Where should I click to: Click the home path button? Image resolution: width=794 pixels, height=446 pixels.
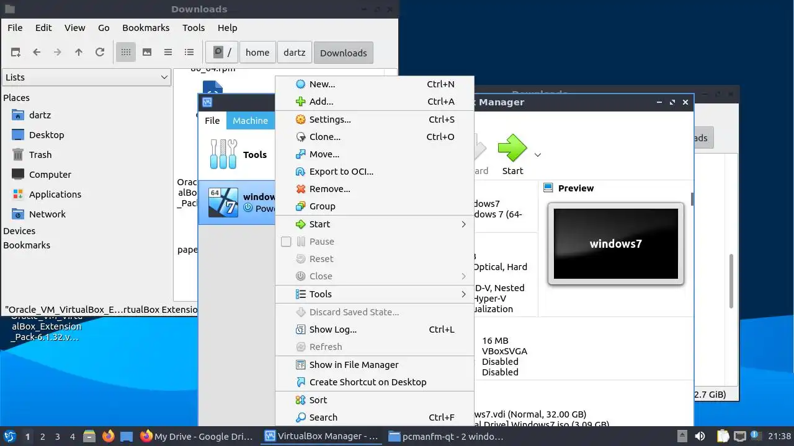[x=257, y=53]
